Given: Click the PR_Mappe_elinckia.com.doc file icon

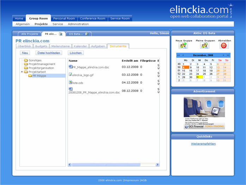Looking at the screenshot, I should (x=70, y=66).
